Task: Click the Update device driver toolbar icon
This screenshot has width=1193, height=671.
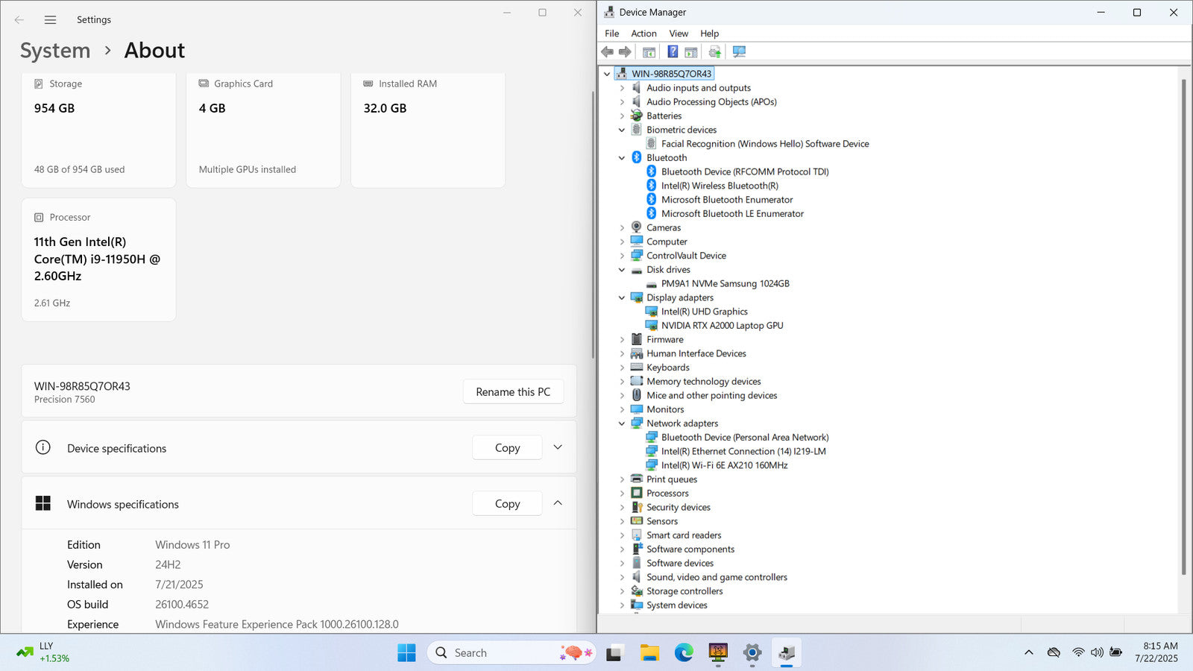Action: click(715, 52)
